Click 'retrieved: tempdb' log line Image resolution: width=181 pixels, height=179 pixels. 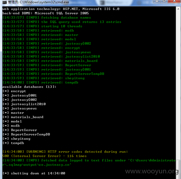[x=40, y=82]
